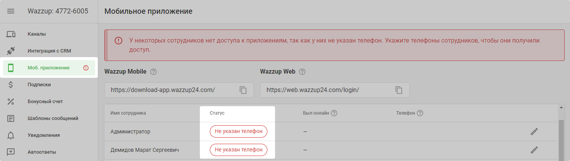Open Шаблоны сообщений menu item
The width and height of the screenshot is (570, 161).
[53, 118]
